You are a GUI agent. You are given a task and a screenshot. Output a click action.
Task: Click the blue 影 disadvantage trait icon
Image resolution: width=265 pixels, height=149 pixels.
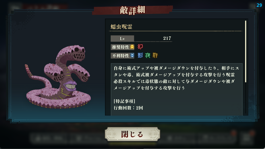pos(140,55)
